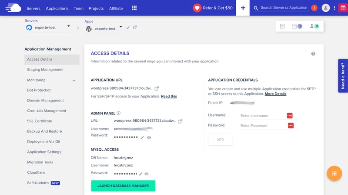The image size is (348, 195).
Task: Open Admin Panel URL external link icon
Action: (180, 121)
